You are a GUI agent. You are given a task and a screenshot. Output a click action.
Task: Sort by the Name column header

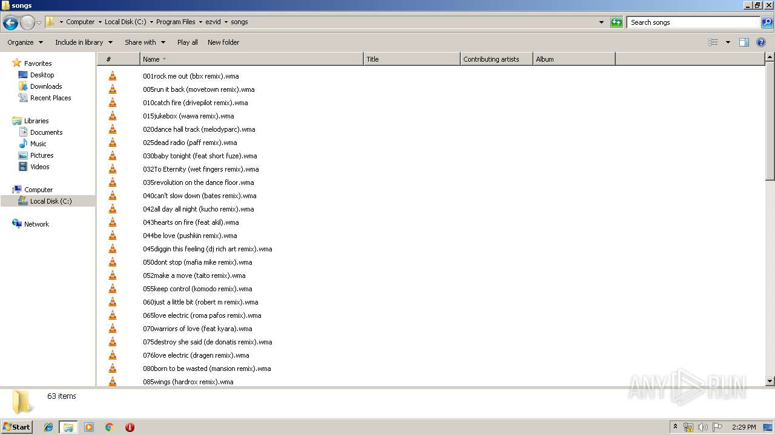(x=251, y=59)
